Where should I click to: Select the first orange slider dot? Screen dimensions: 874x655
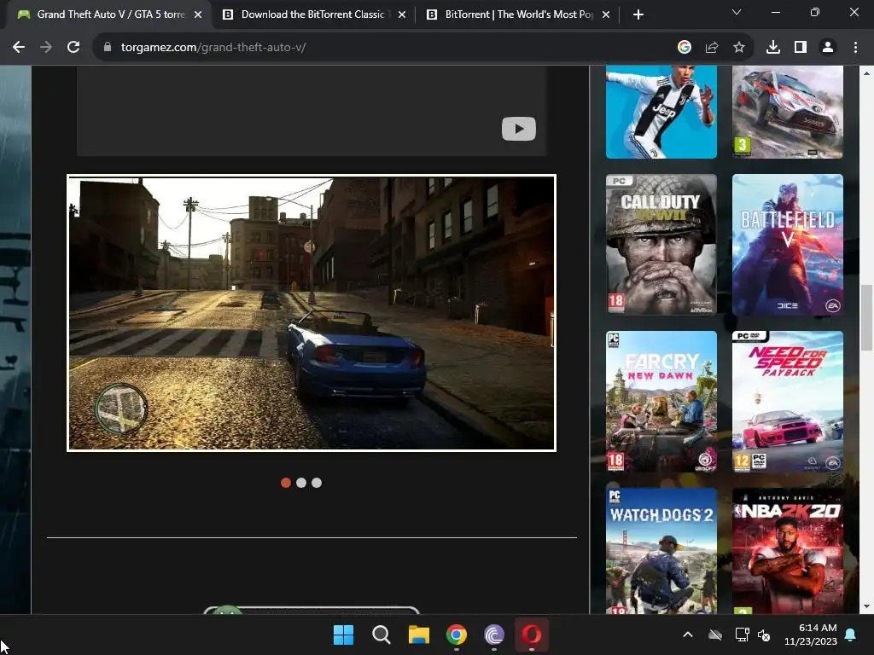coord(285,483)
